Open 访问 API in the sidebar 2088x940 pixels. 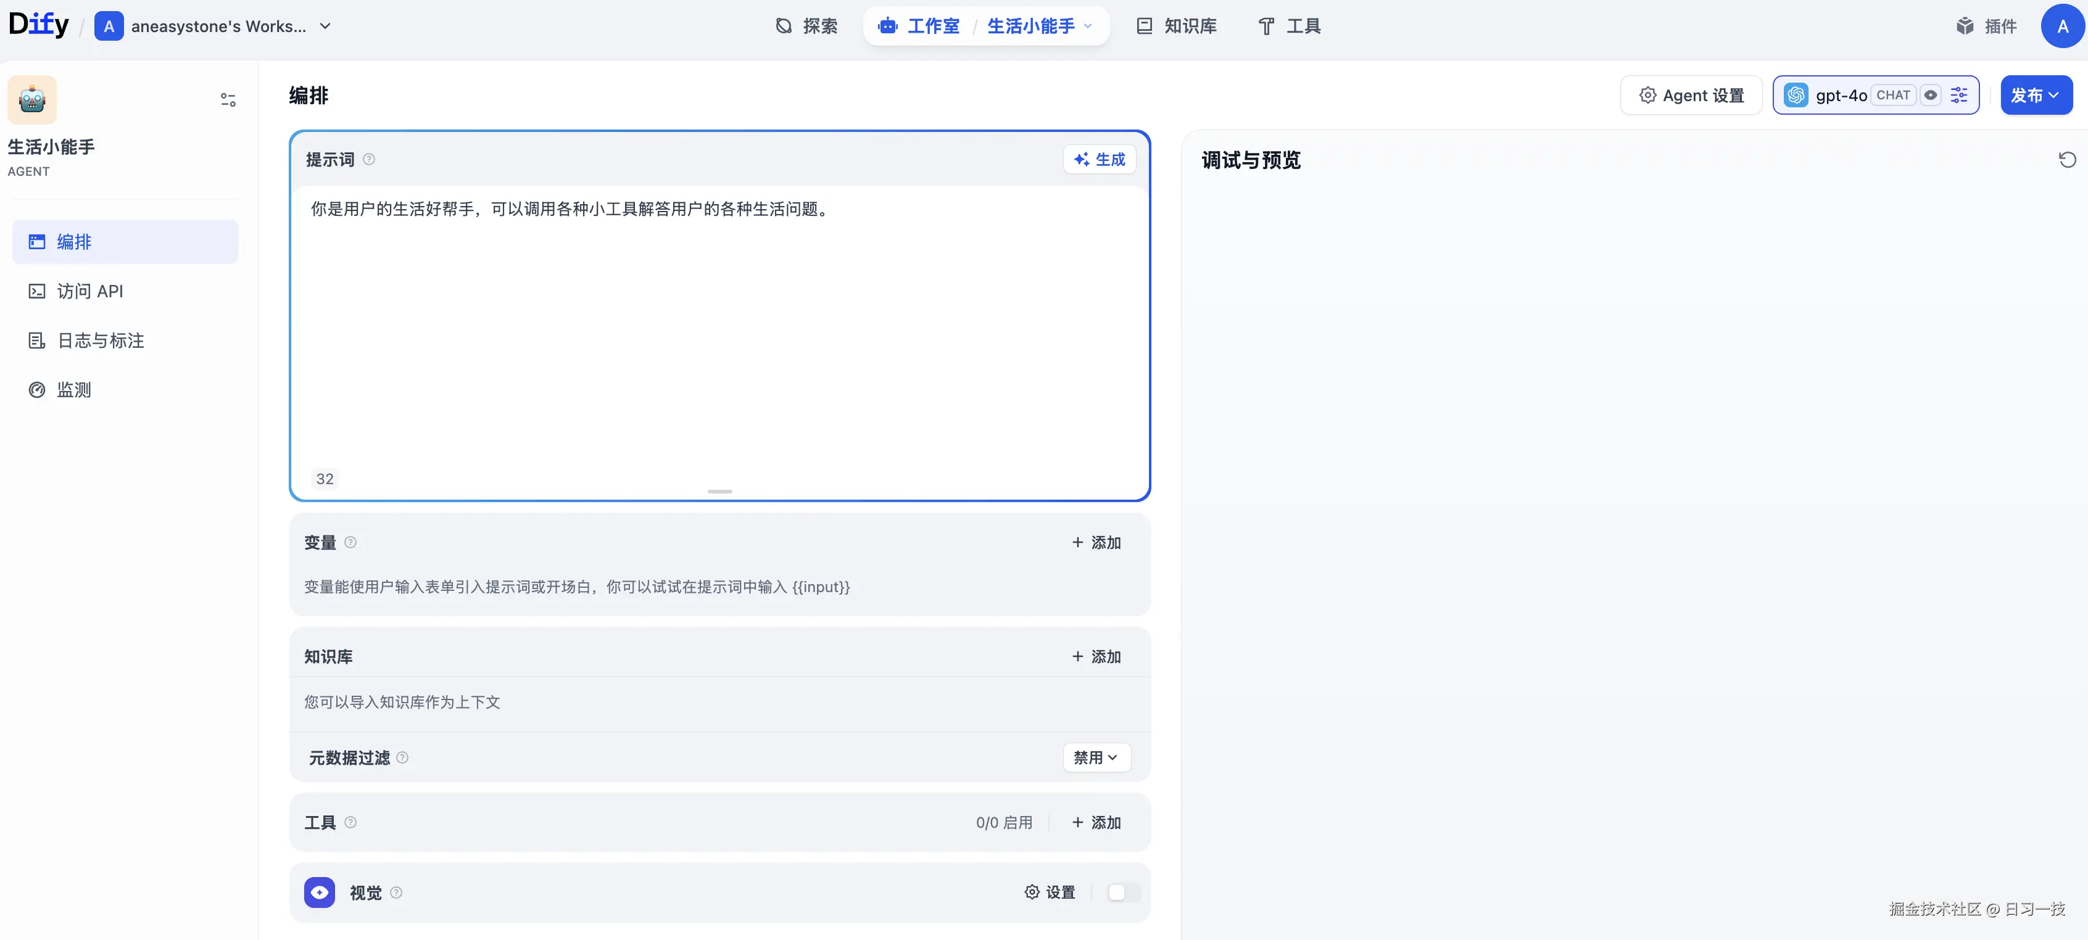click(x=90, y=291)
